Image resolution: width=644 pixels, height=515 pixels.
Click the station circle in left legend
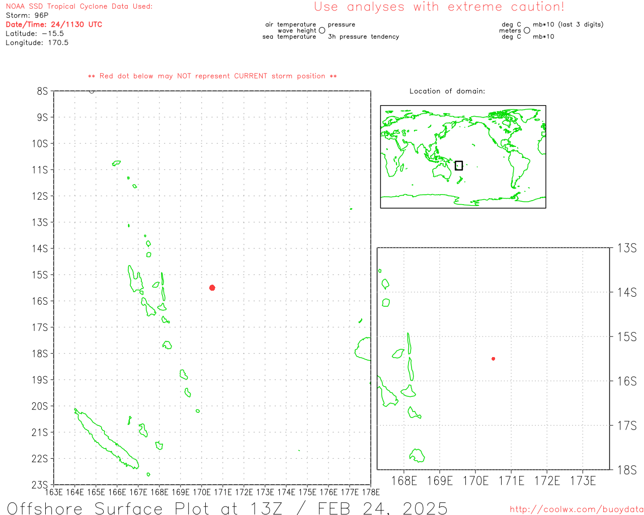point(322,31)
